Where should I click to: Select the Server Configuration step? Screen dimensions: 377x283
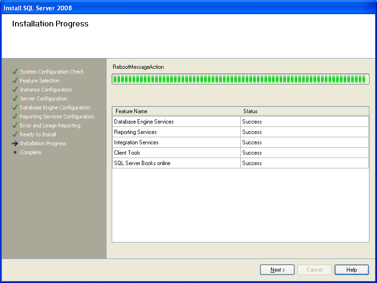(43, 99)
